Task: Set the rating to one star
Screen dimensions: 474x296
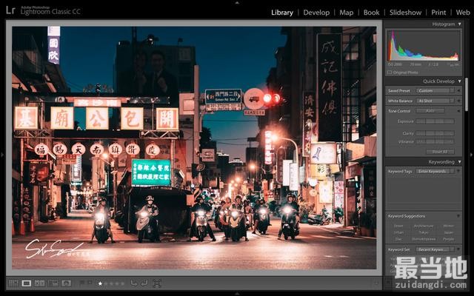Action: (x=101, y=283)
